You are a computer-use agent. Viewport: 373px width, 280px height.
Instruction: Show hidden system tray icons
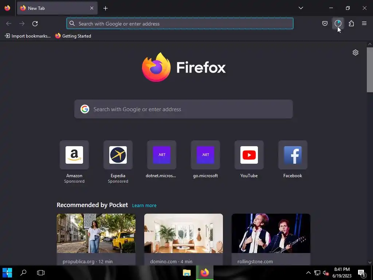pos(308,273)
